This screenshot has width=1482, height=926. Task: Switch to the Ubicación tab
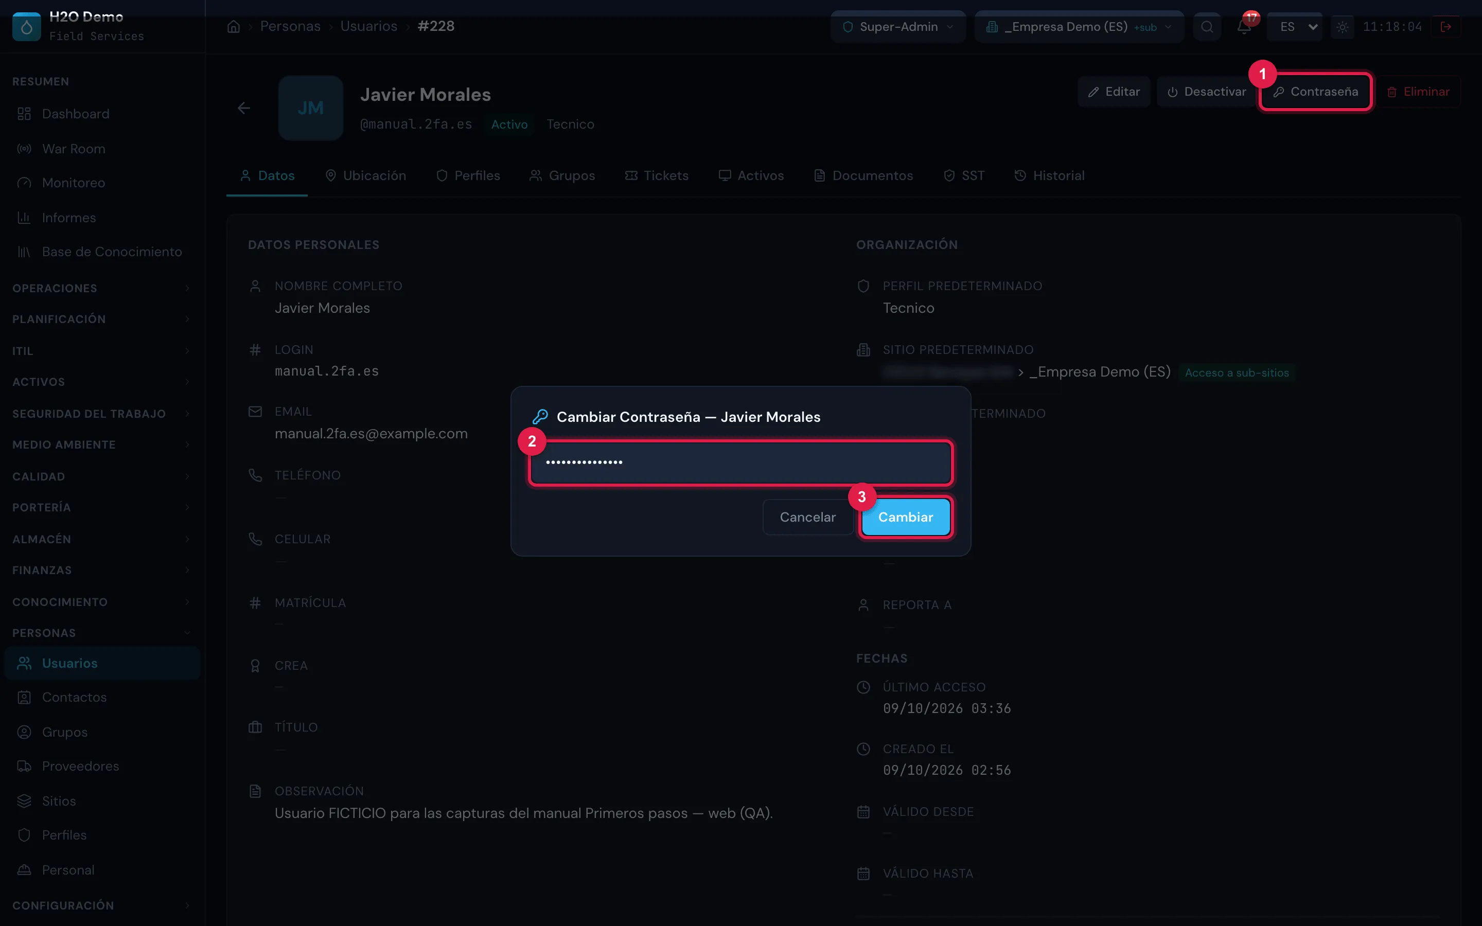click(x=365, y=176)
